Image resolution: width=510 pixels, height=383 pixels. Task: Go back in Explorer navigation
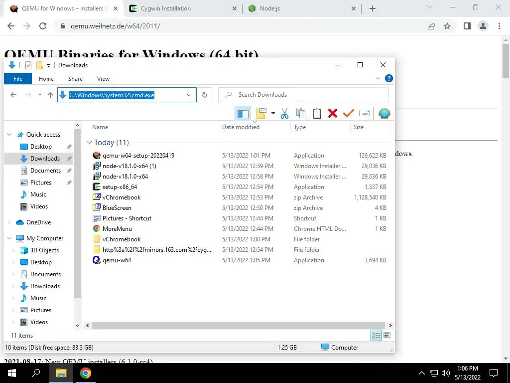point(13,95)
